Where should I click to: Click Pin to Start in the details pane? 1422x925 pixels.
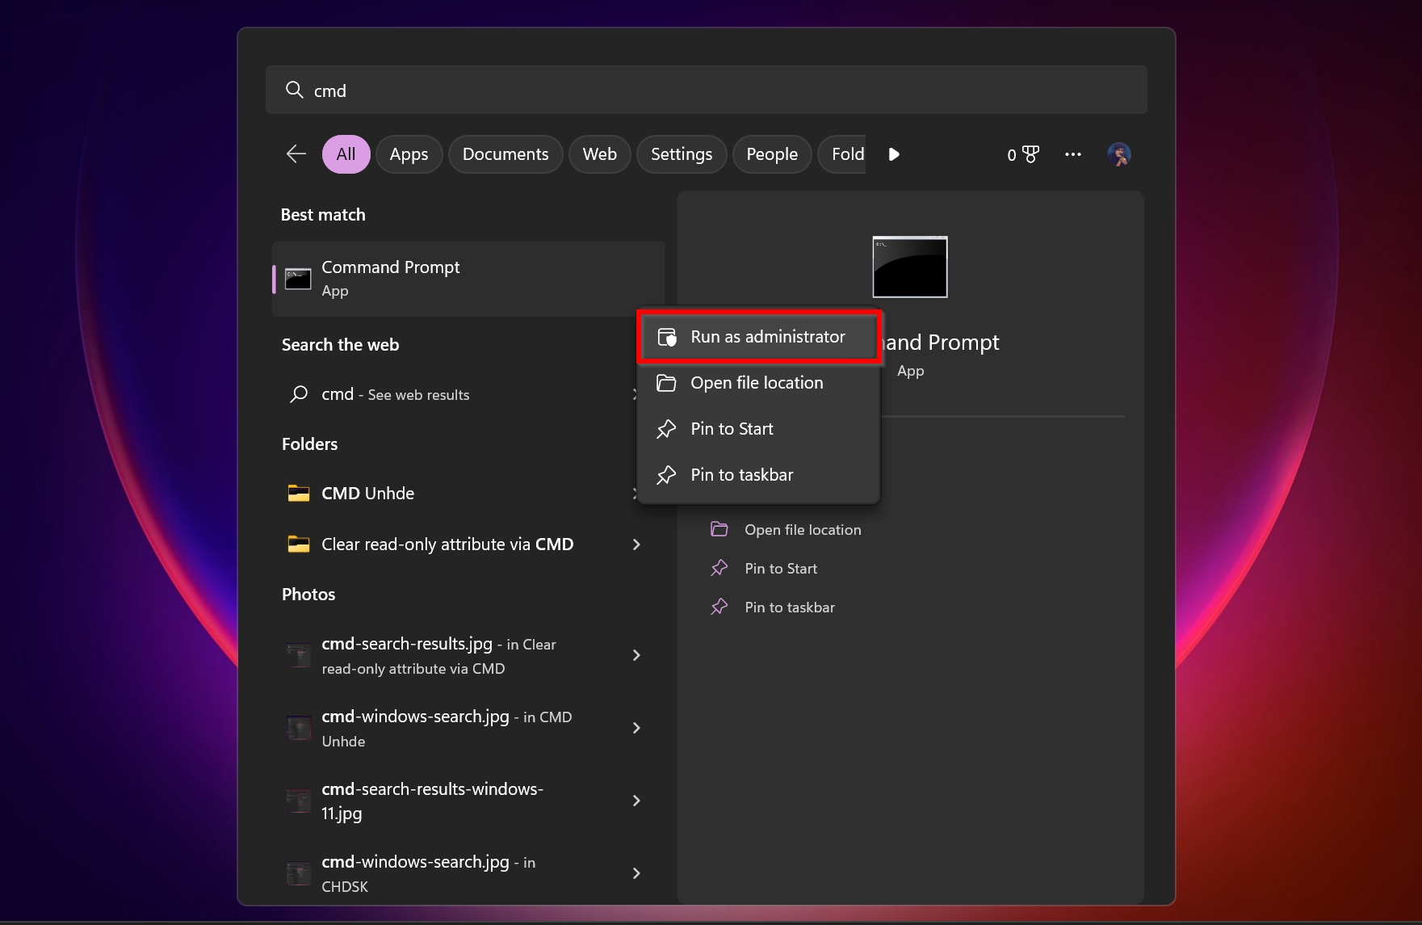pyautogui.click(x=781, y=568)
